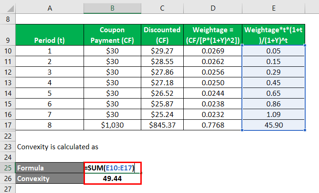Select entire column D via header
This screenshot has width=319, height=193.
[212, 8]
